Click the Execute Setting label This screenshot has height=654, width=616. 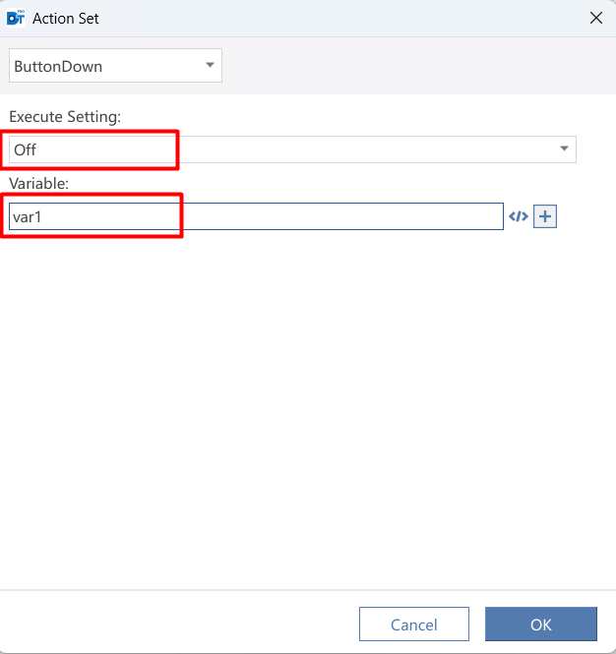pos(65,117)
